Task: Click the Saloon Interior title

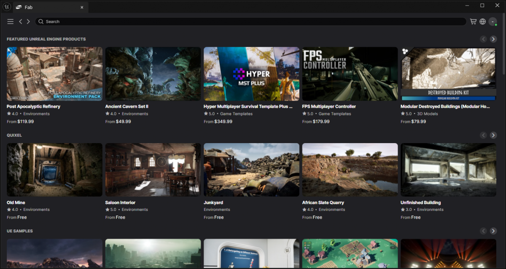Action: pyautogui.click(x=120, y=202)
